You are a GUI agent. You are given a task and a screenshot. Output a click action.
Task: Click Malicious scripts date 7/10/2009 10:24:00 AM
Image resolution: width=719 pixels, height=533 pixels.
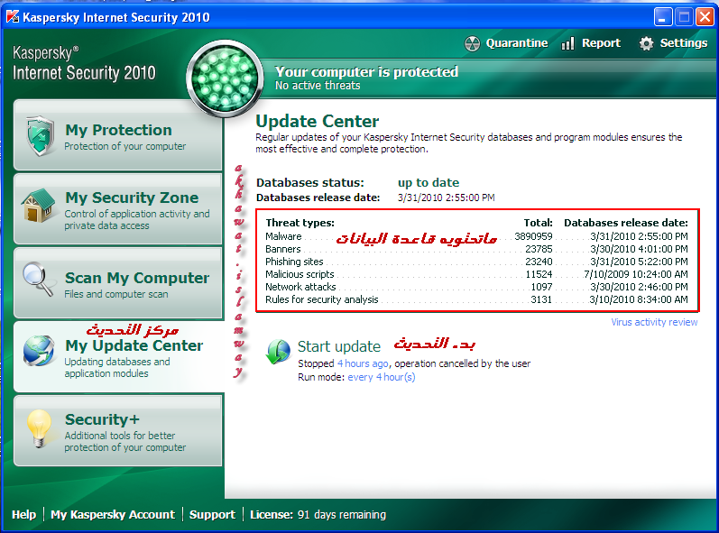tap(635, 274)
